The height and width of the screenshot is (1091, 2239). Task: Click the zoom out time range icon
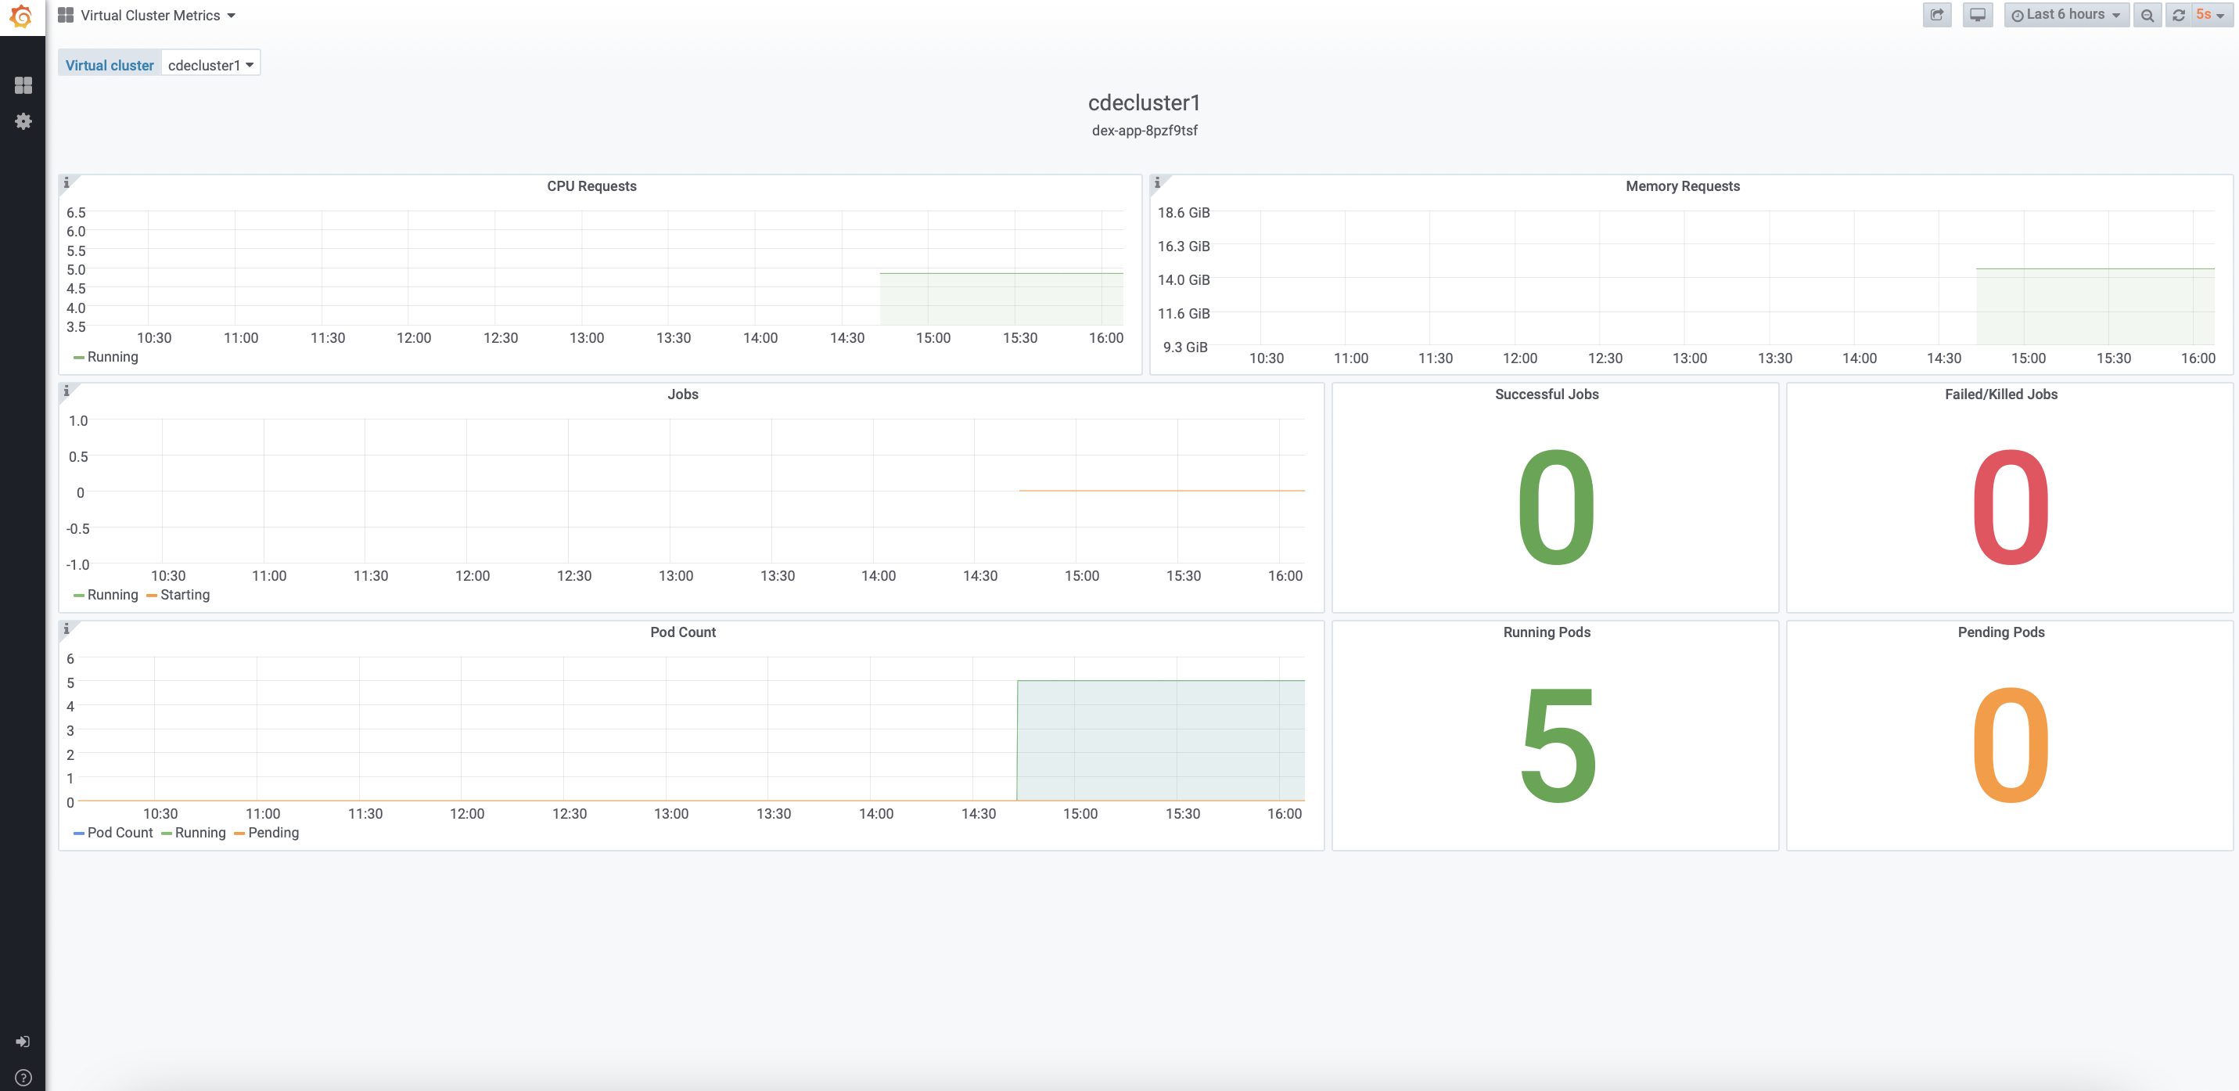coord(2147,15)
